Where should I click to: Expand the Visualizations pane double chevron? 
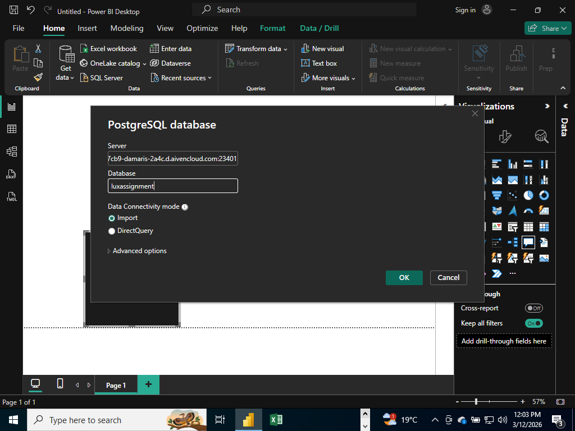[547, 106]
